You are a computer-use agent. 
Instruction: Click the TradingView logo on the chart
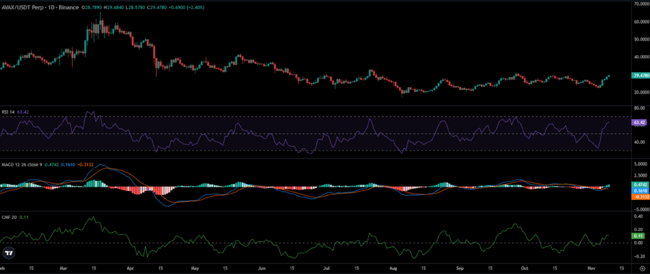point(8,253)
